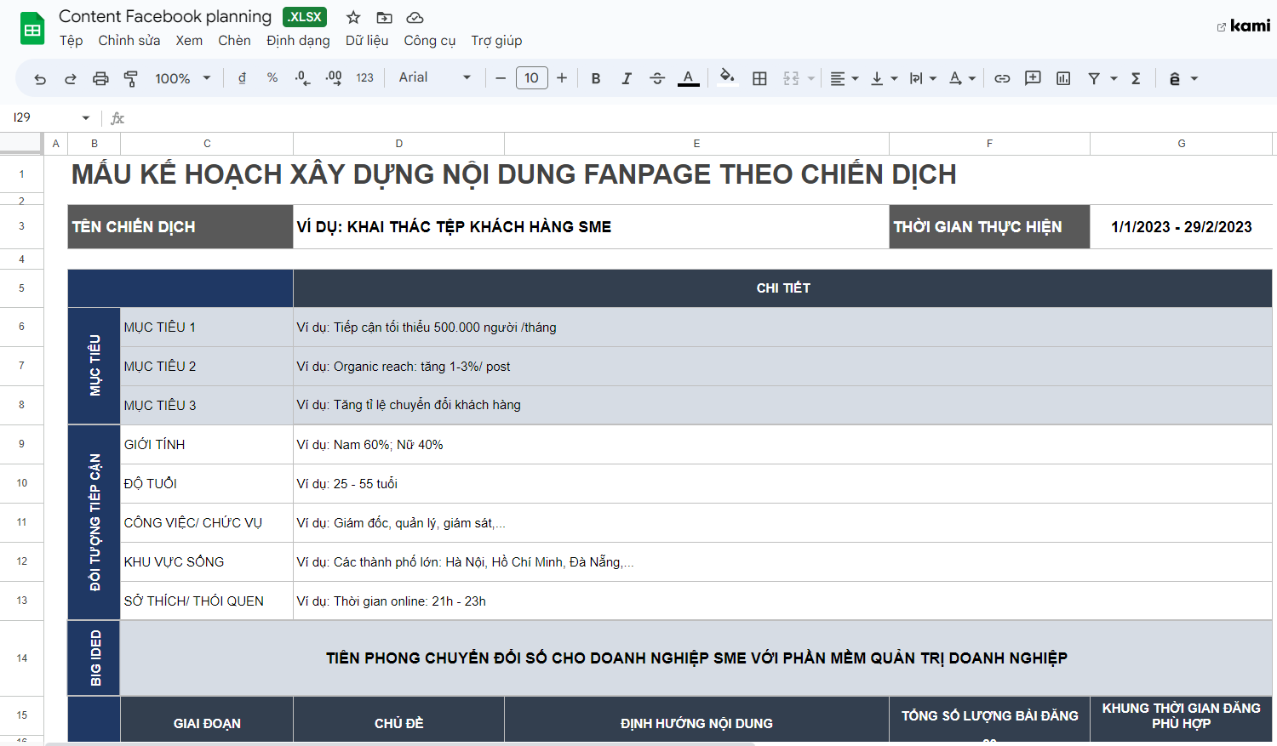Activate the paint format tool
This screenshot has width=1277, height=746.
click(130, 78)
